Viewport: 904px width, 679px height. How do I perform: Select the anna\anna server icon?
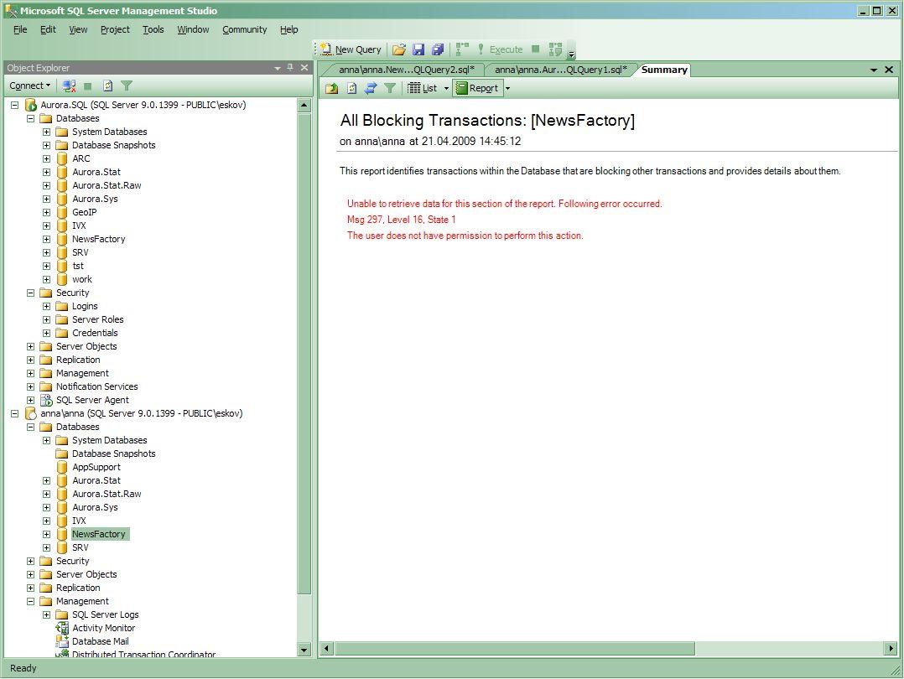(31, 413)
